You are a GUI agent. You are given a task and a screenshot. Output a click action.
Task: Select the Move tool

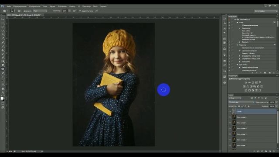3,19
